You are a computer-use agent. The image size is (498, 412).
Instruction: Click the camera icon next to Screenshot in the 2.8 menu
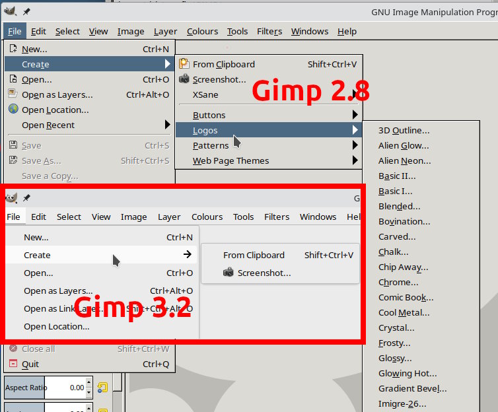click(x=184, y=79)
